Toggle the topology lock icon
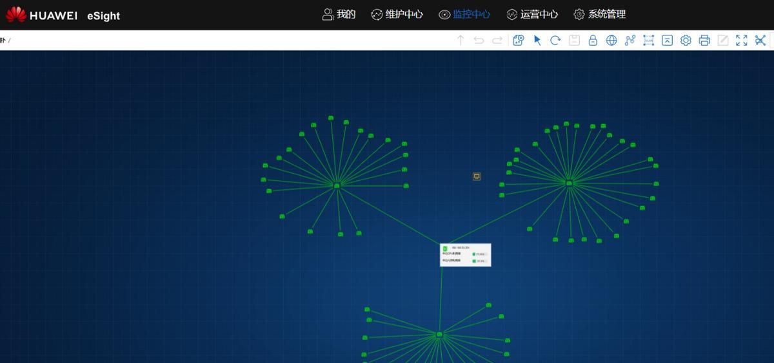The image size is (774, 363). click(x=593, y=41)
